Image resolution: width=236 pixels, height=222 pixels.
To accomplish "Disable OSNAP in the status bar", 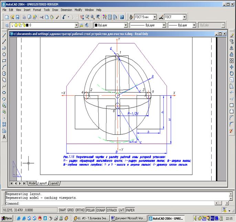I will coord(101,210).
